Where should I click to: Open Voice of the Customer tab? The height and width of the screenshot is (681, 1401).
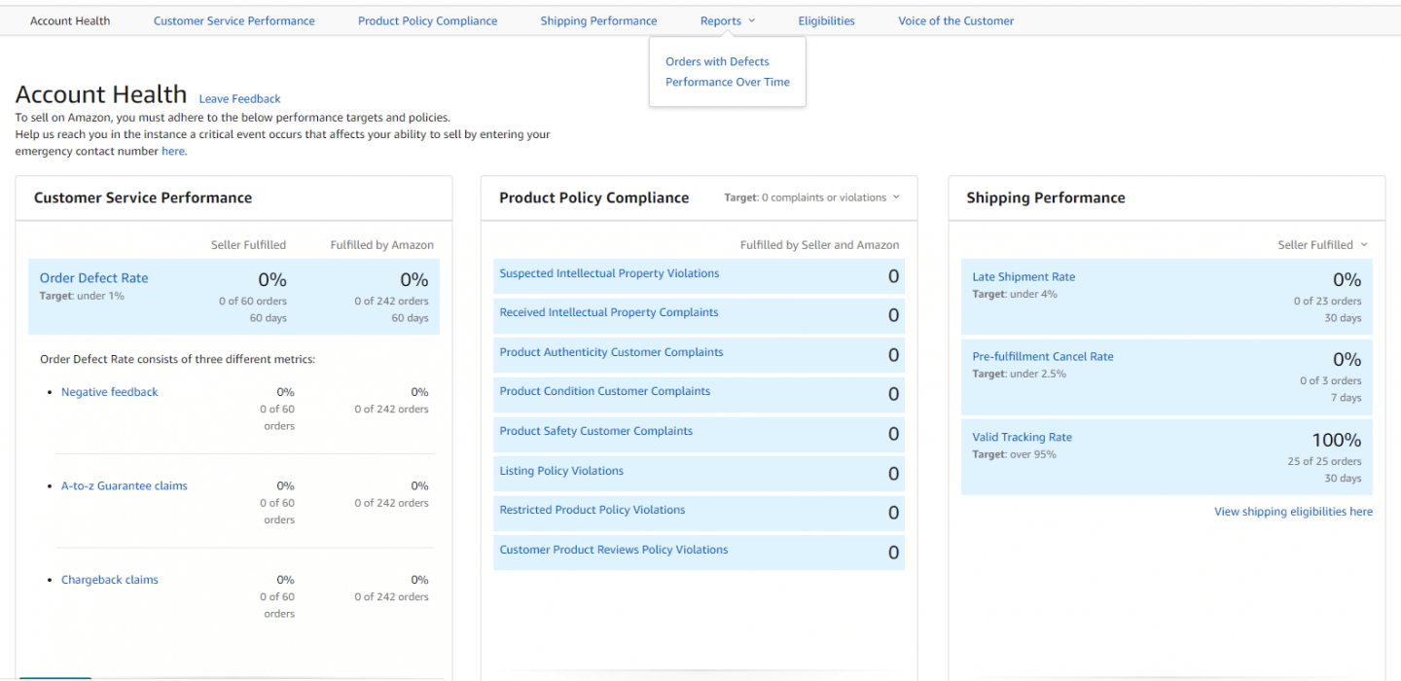click(x=955, y=20)
